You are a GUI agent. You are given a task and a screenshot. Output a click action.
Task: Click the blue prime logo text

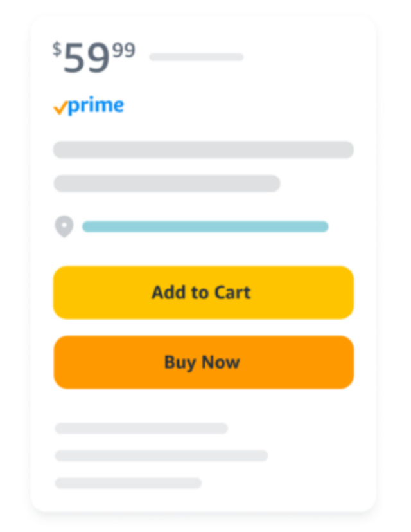(x=96, y=105)
